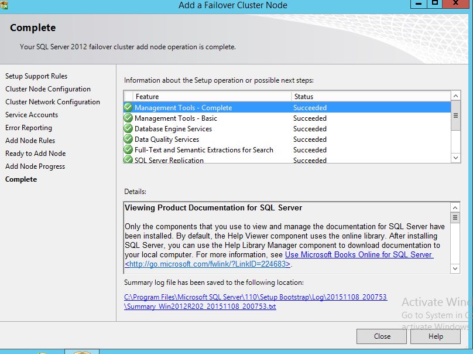
Task: Click Details pane scrollbar down arrow
Action: [x=455, y=268]
